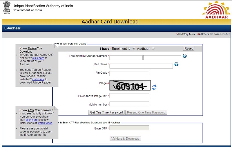Click the 'Government of India' subtitle text

point(27,10)
